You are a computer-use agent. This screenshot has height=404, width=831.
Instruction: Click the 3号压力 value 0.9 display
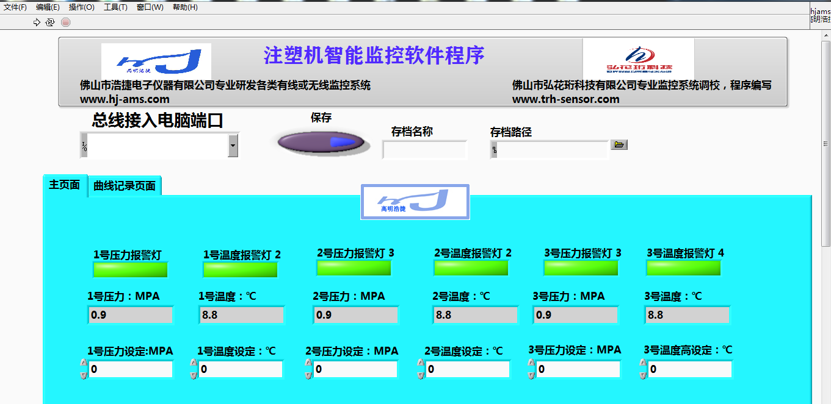point(576,315)
